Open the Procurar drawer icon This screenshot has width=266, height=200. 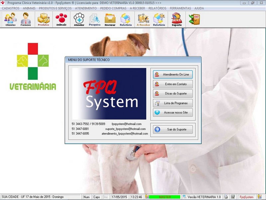pos(110,19)
